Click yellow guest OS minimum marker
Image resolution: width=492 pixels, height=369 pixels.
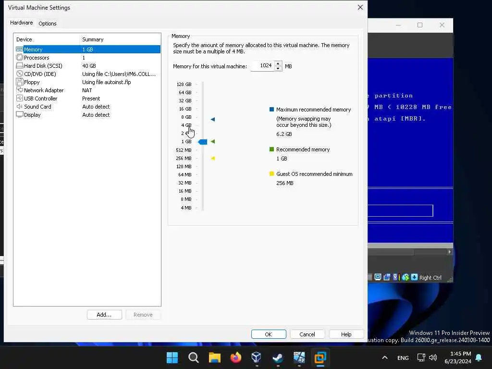click(213, 158)
